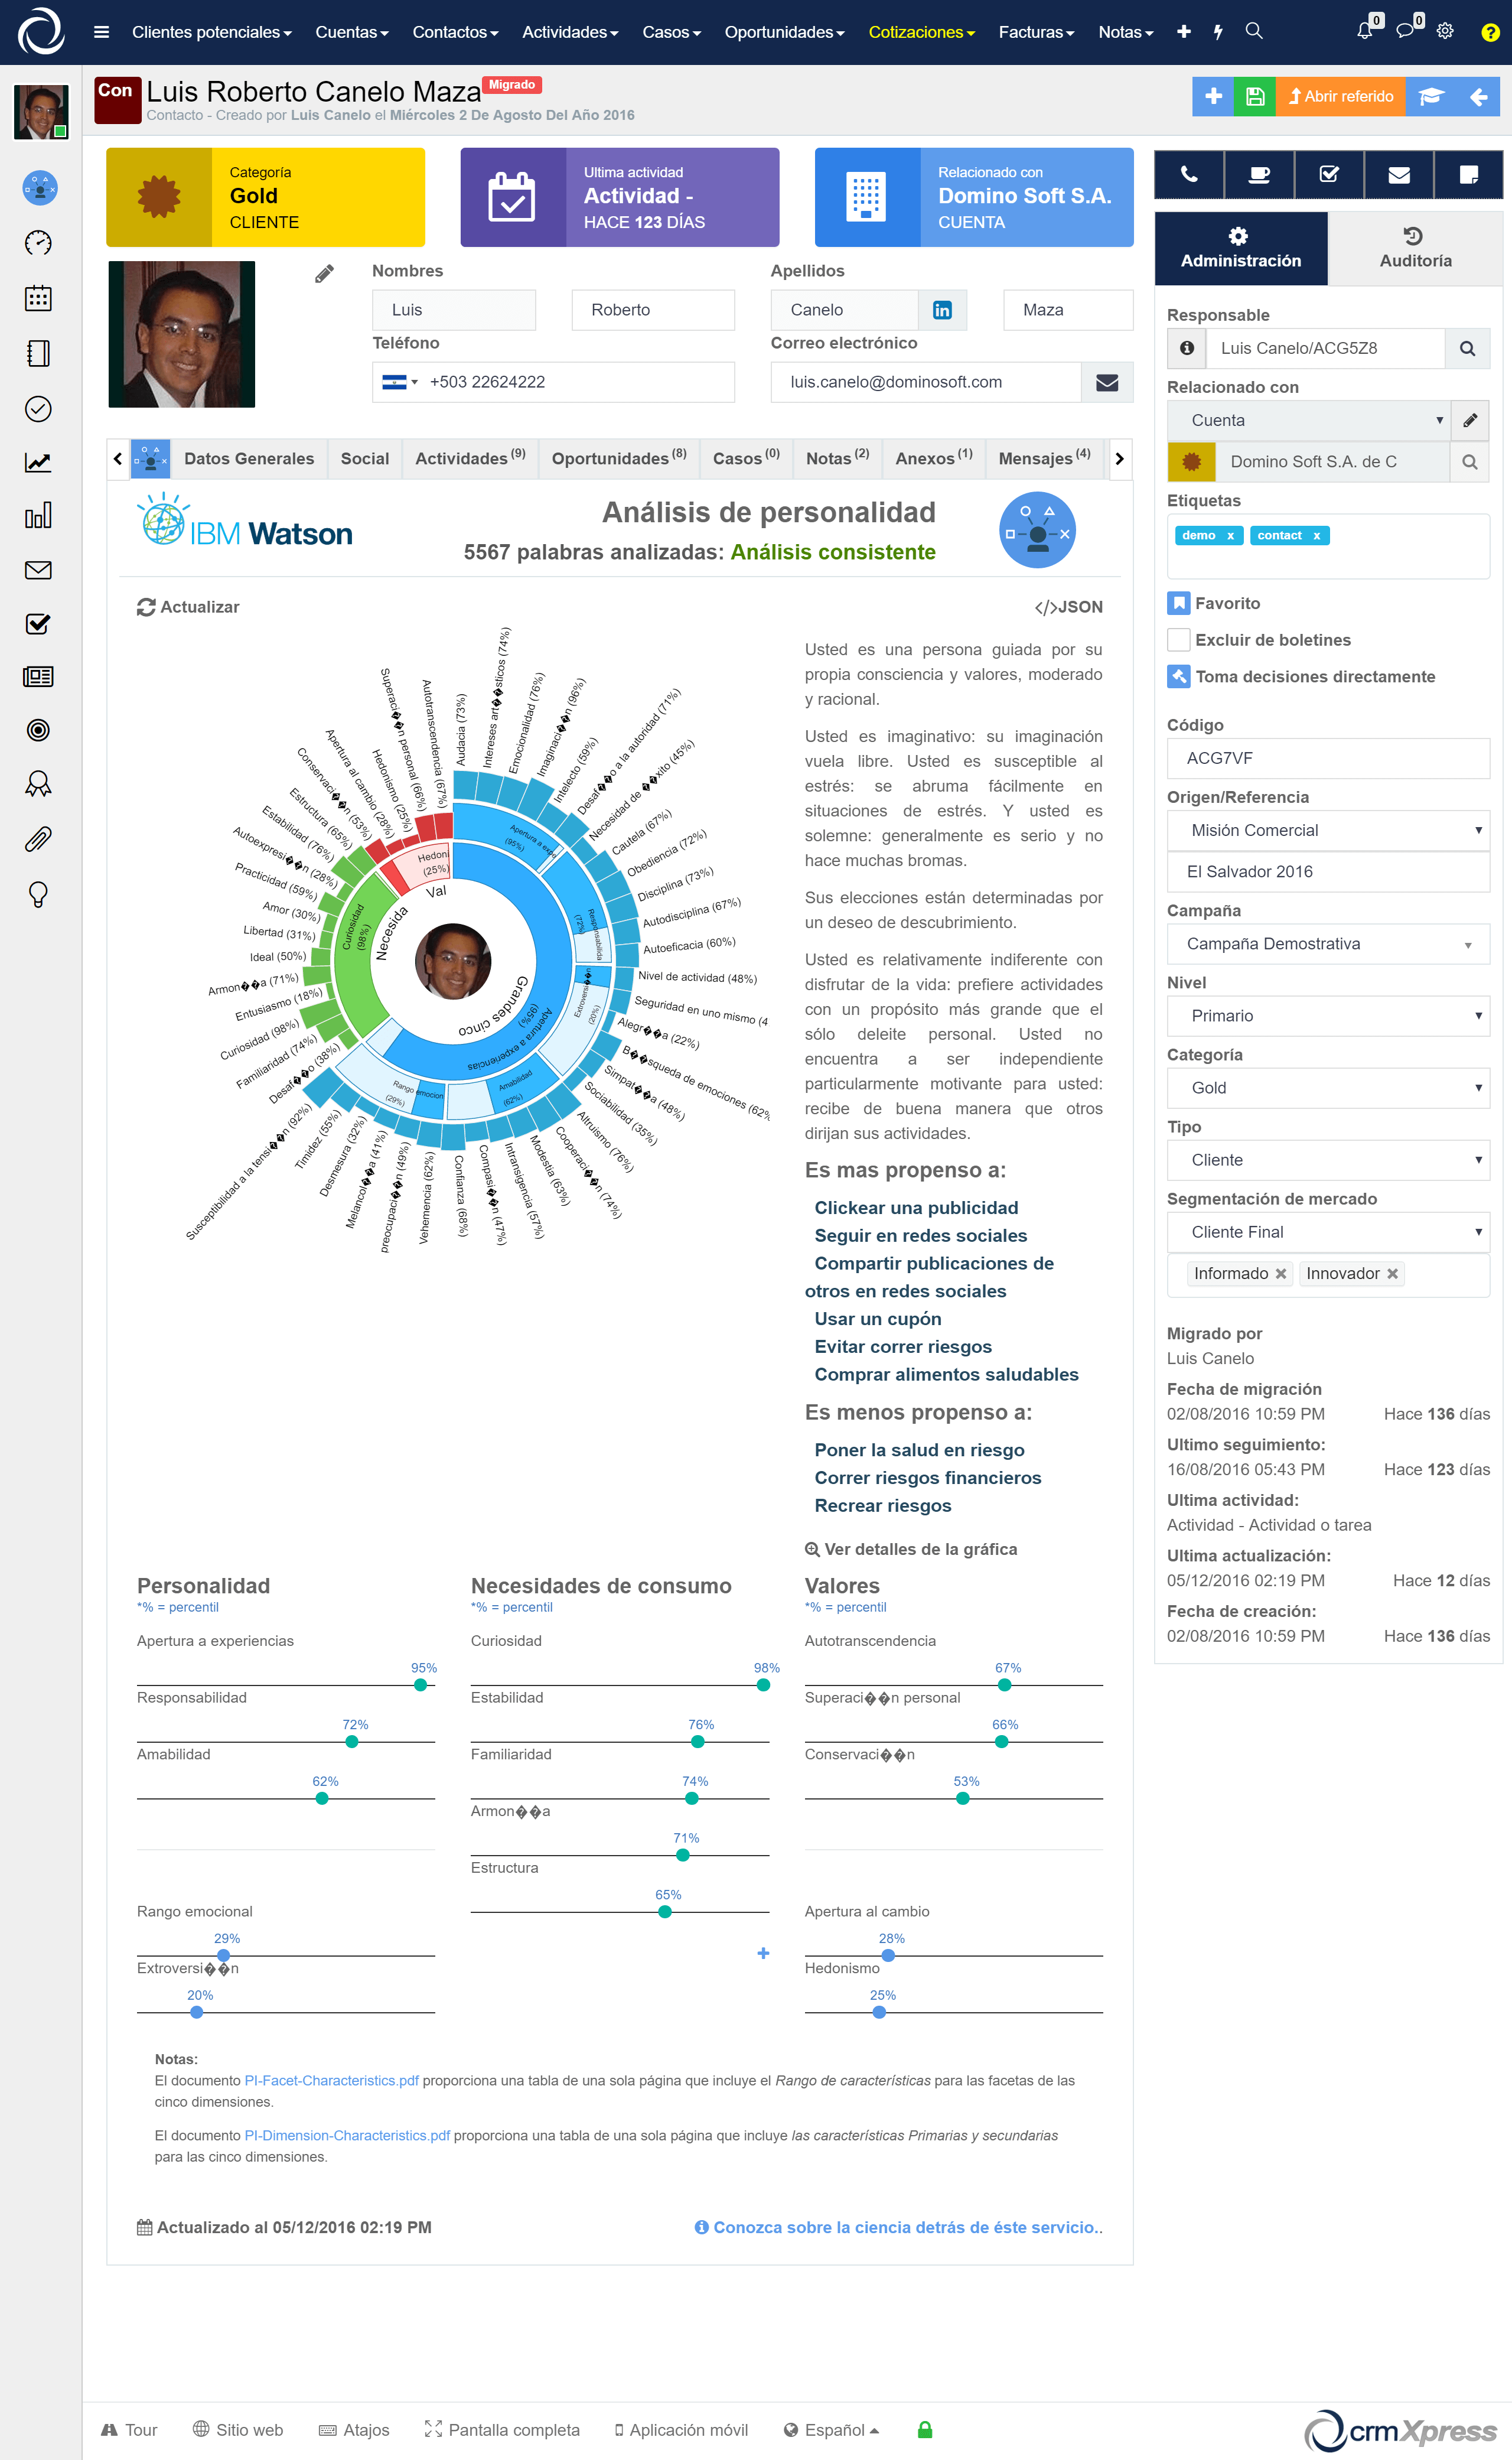Toggle Excluir de boletines checkbox
This screenshot has height=2460, width=1512.
(x=1179, y=640)
